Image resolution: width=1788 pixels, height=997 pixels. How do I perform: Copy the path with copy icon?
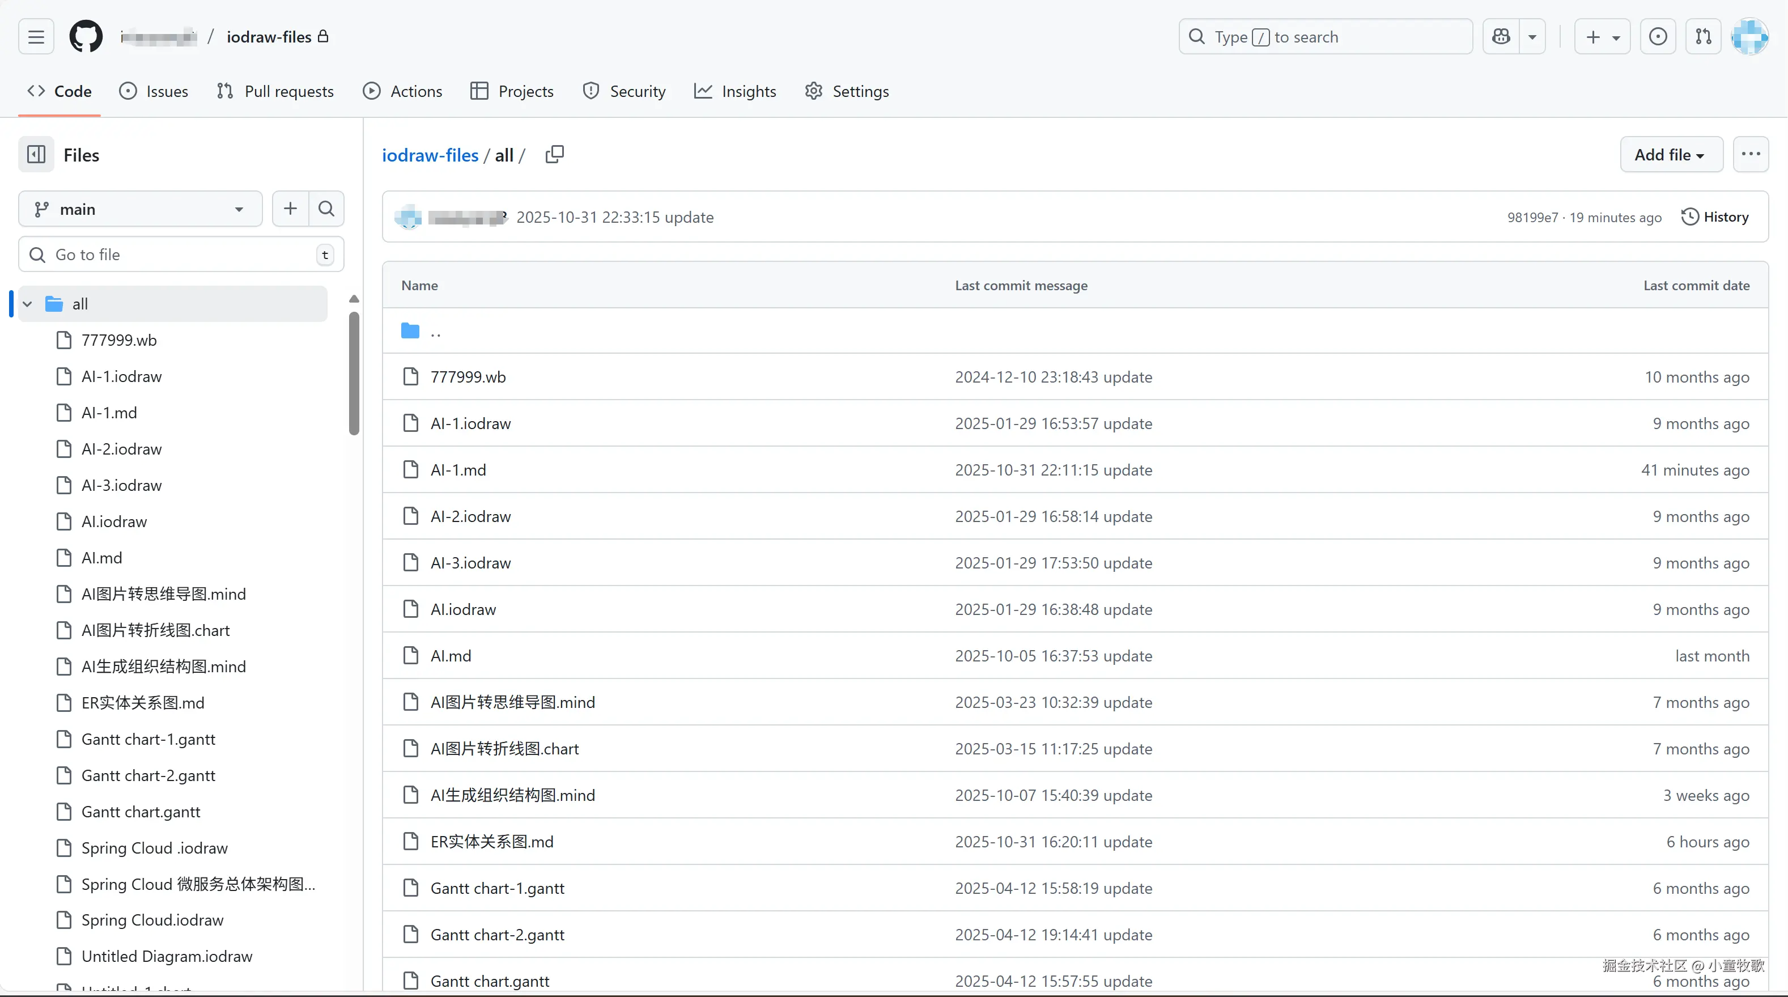point(555,154)
